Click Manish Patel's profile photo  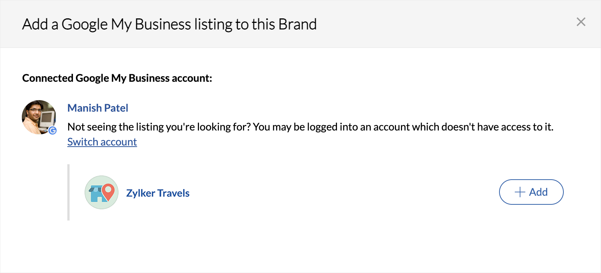[x=38, y=117]
